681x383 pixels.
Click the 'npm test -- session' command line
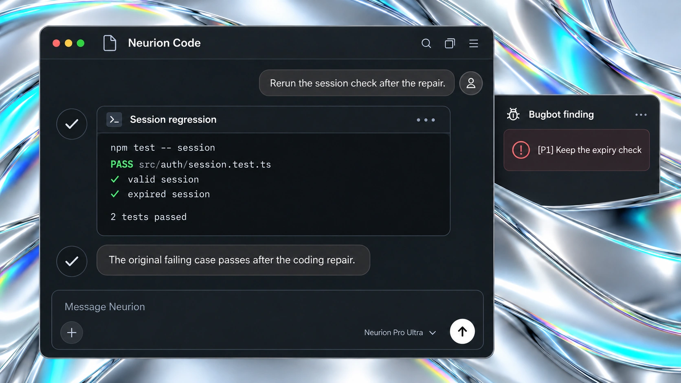tap(163, 148)
